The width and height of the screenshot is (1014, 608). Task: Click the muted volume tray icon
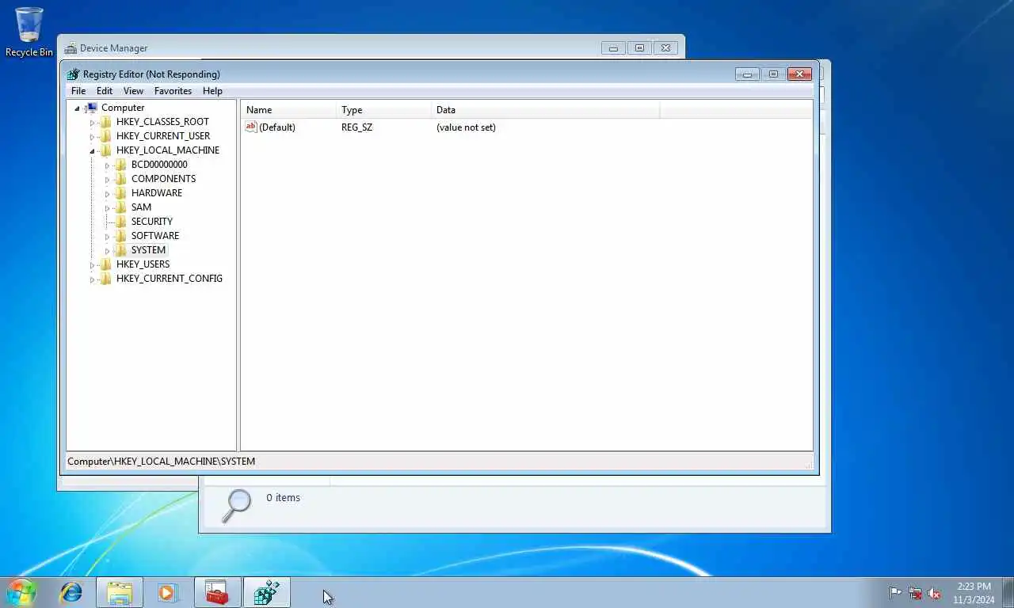pos(935,593)
